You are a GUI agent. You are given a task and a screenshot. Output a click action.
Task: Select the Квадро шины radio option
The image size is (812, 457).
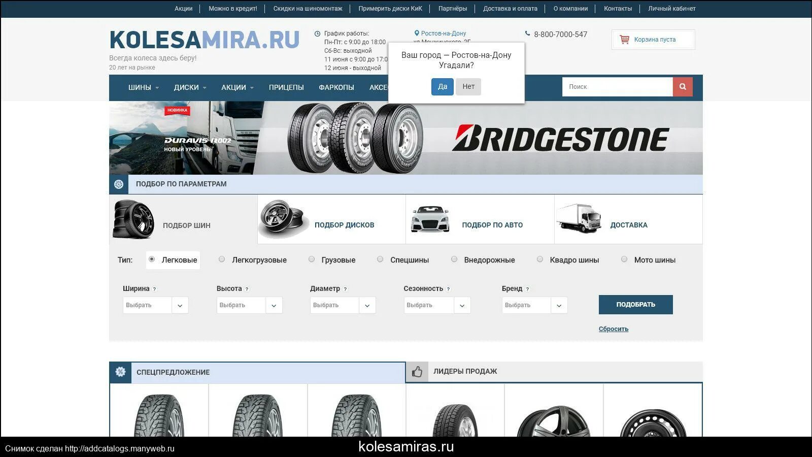(x=540, y=259)
